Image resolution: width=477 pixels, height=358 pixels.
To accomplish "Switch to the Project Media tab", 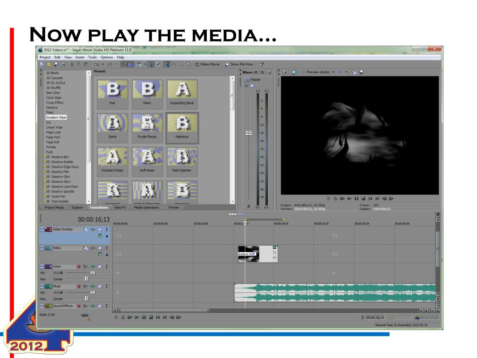I will pos(54,207).
